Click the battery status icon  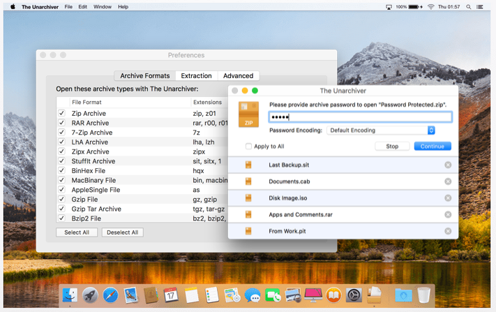pos(415,7)
